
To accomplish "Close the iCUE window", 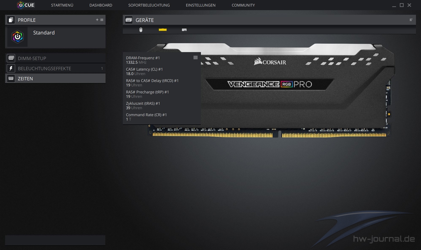I will click(409, 5).
